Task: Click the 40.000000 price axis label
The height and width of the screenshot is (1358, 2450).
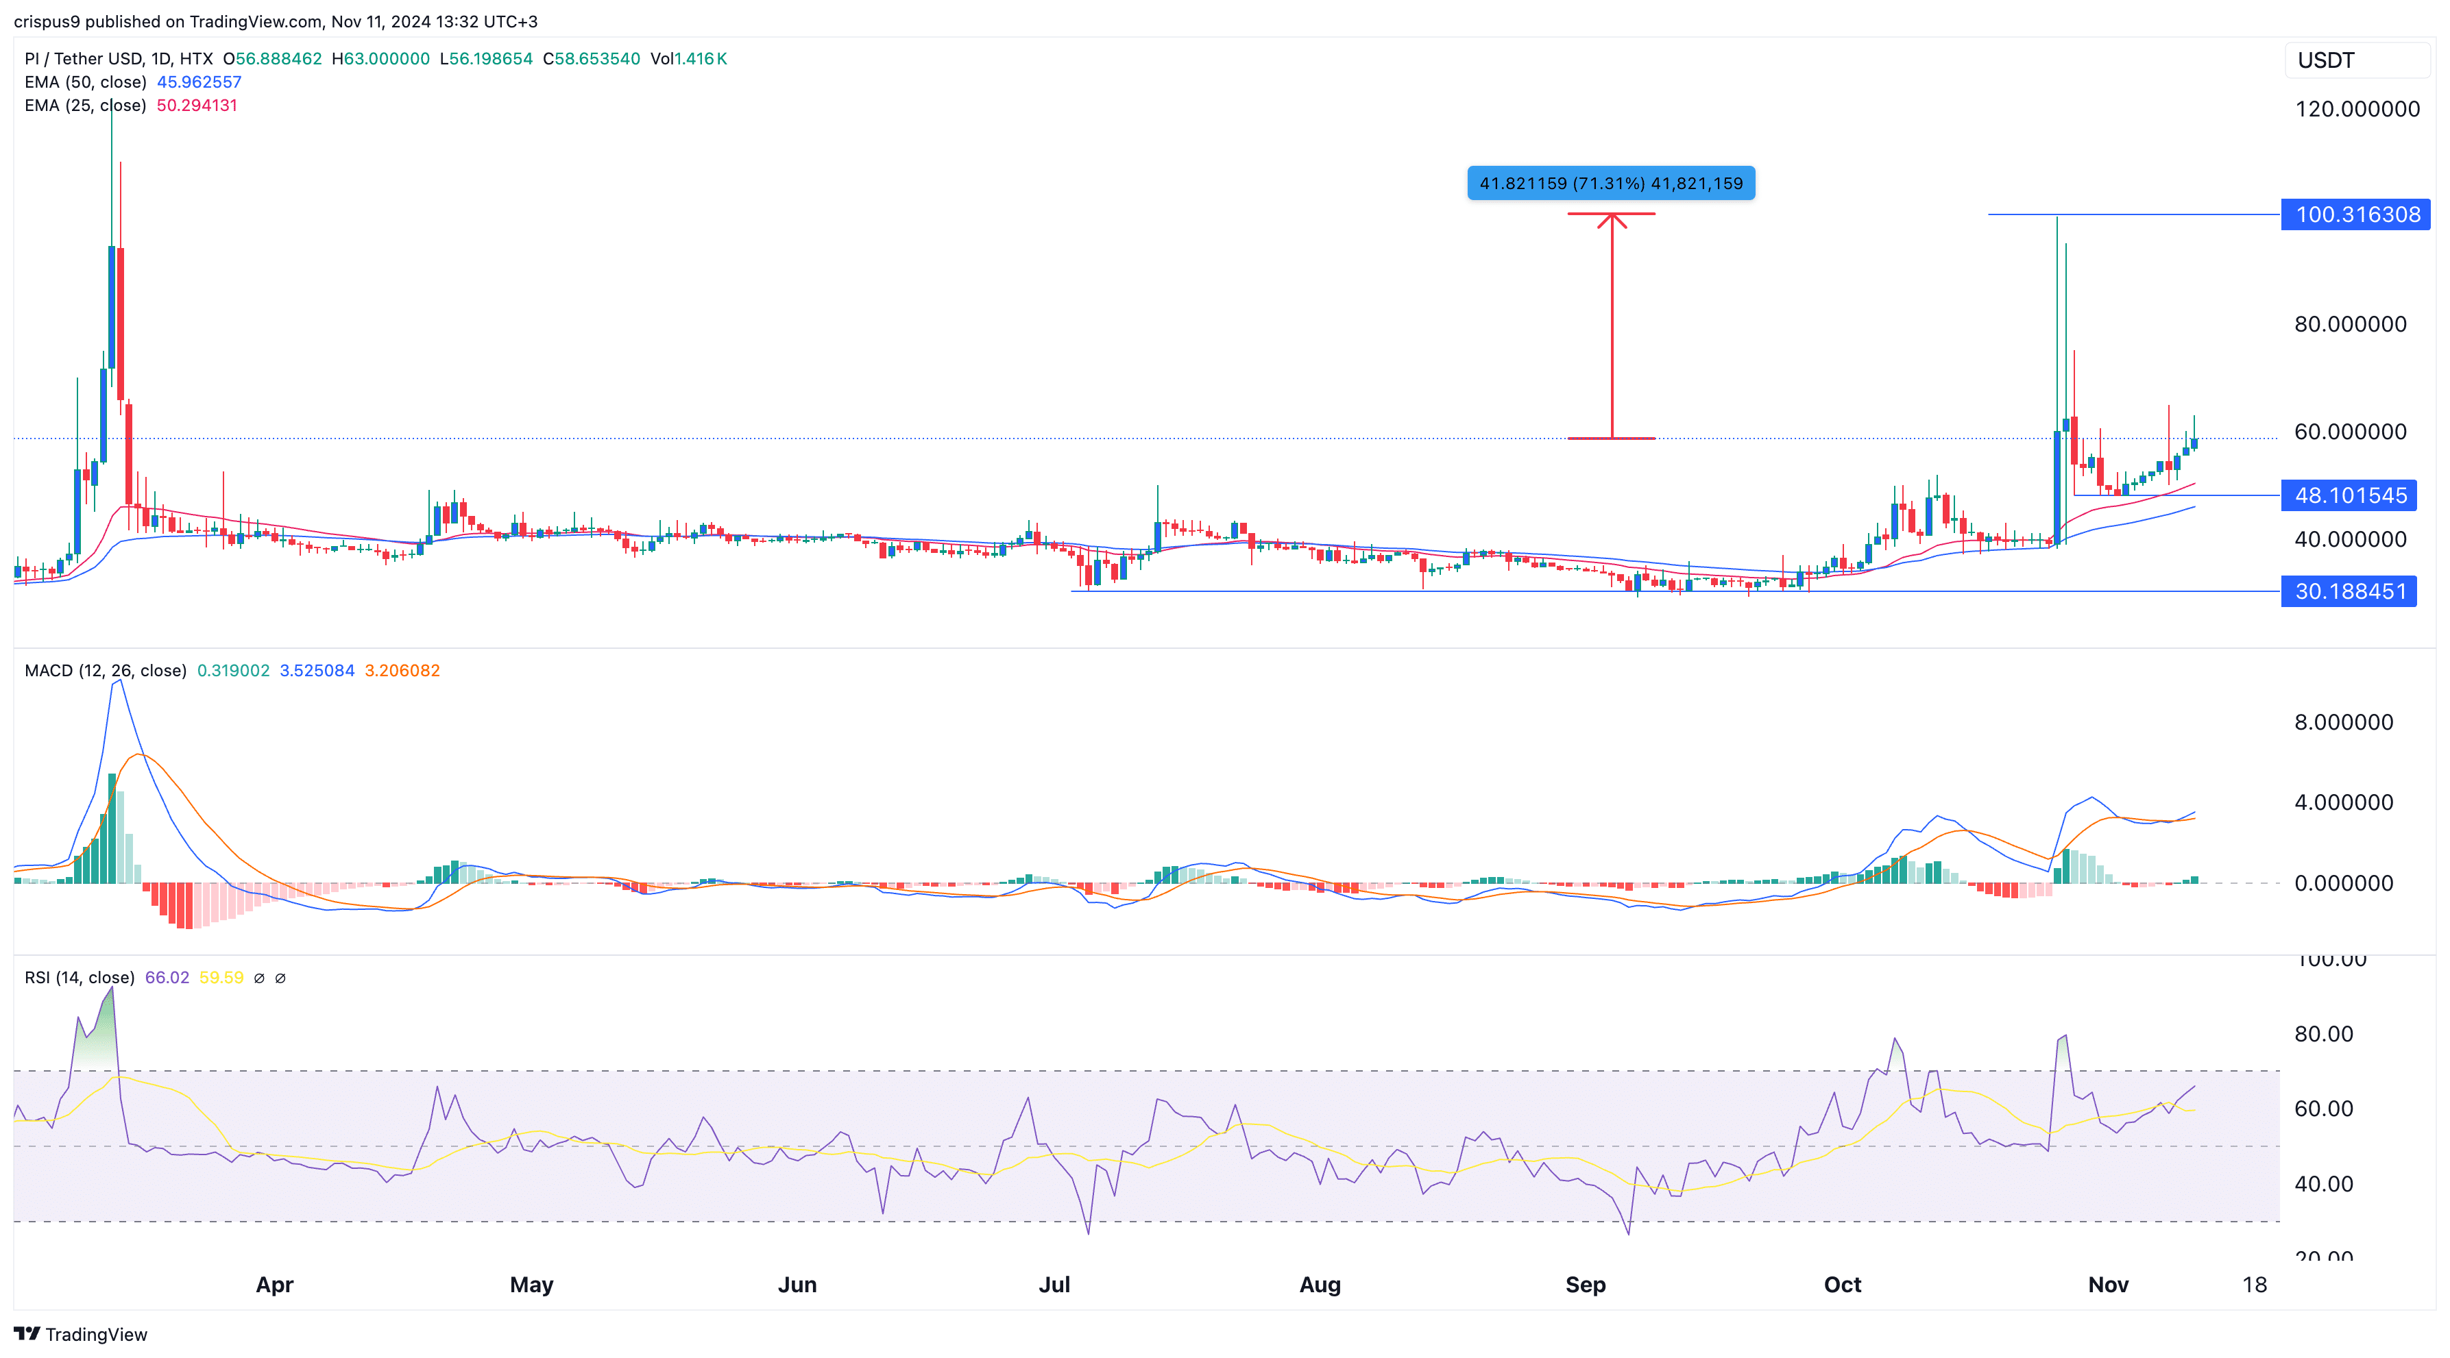Action: (2350, 539)
